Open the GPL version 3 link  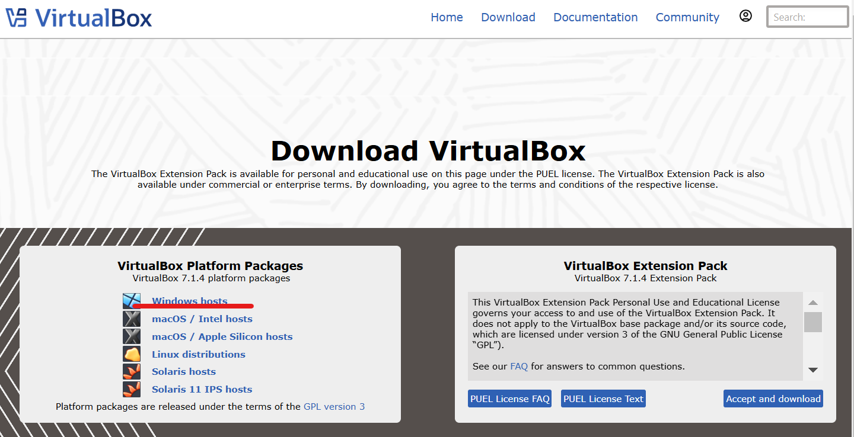(x=334, y=407)
